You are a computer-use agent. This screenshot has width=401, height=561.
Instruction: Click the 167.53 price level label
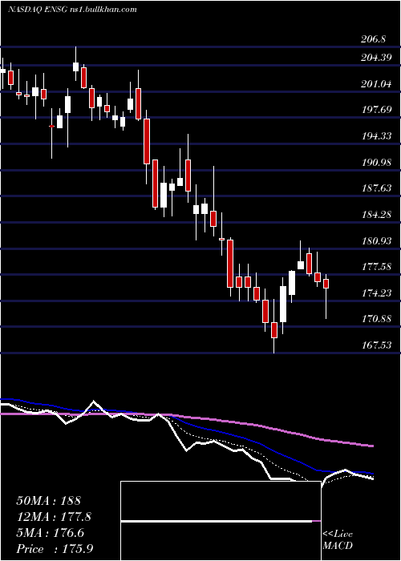click(375, 345)
